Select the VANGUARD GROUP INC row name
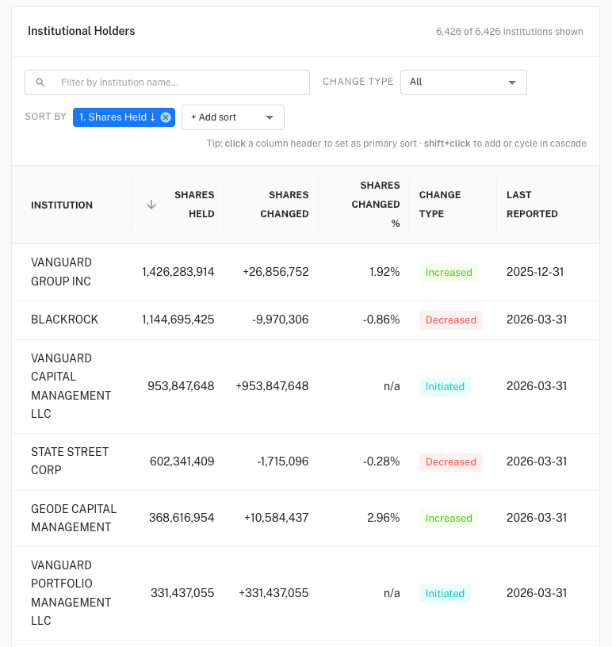 coord(62,272)
